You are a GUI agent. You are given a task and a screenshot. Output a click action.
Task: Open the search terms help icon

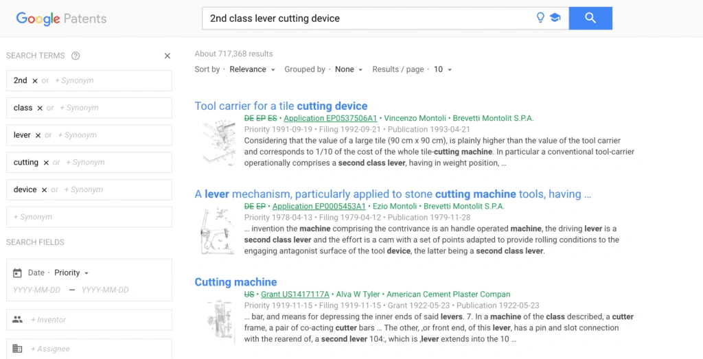[x=76, y=56]
